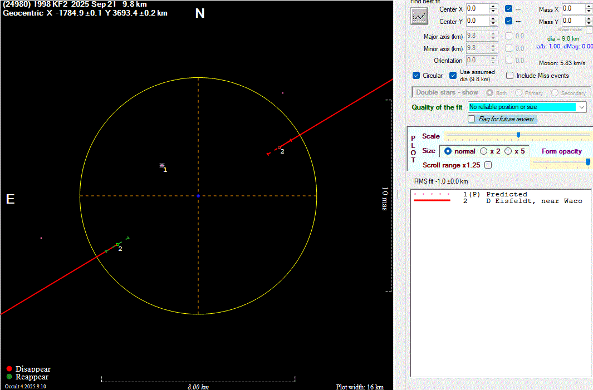Increase the Center X value with up arrow
The height and width of the screenshot is (390, 593).
click(493, 6)
